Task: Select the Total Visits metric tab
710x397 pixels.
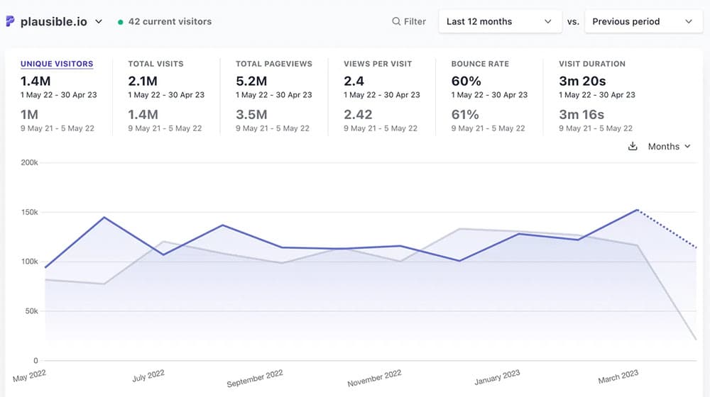Action: [155, 64]
